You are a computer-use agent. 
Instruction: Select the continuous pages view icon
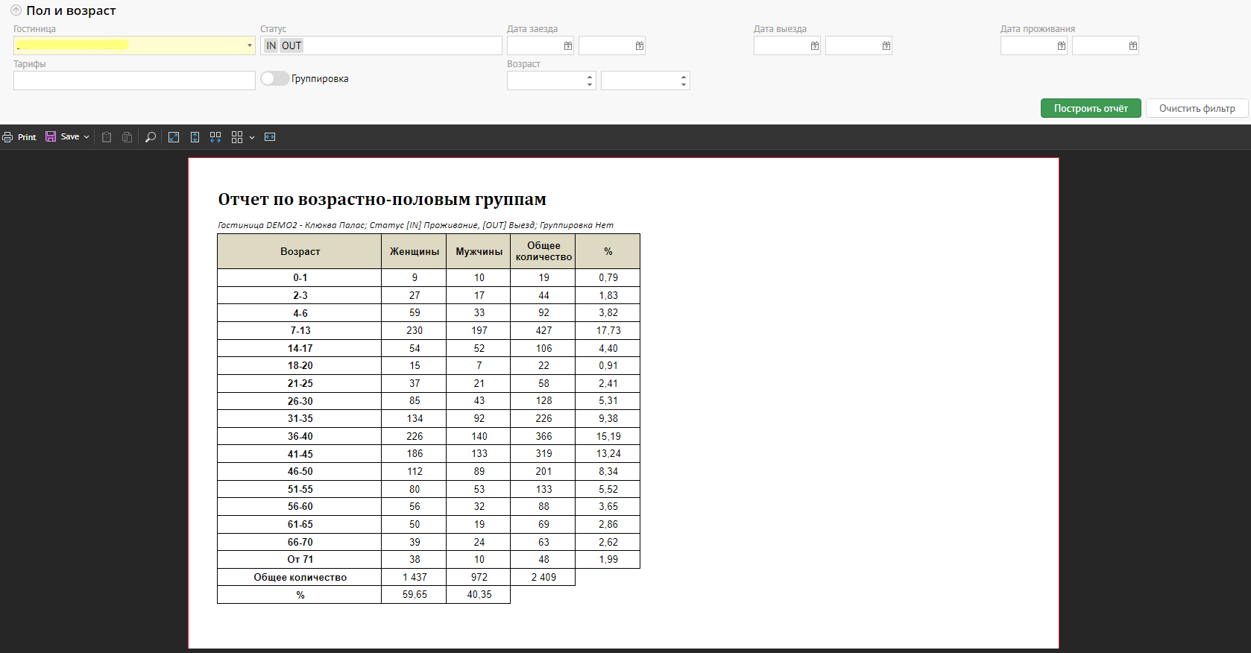[215, 137]
